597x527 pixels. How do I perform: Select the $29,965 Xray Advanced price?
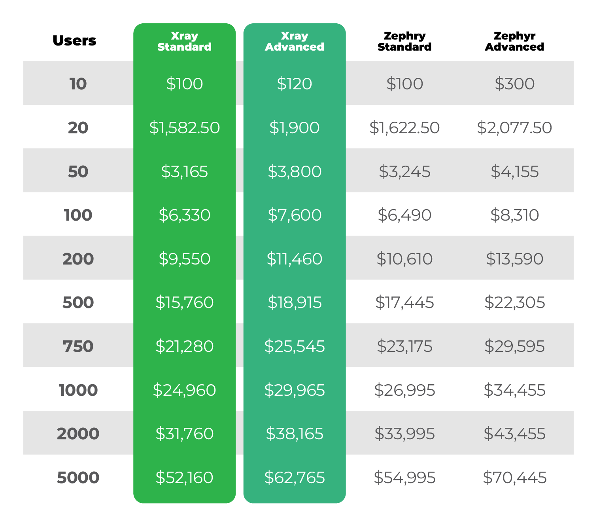tap(295, 390)
